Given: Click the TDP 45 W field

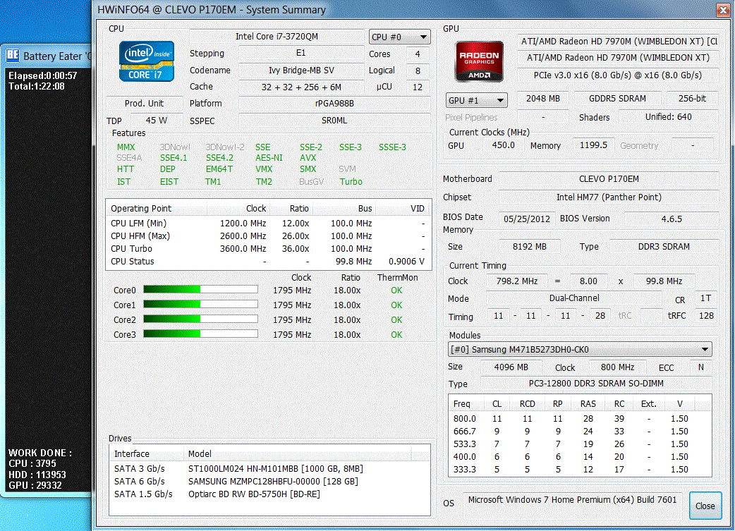Looking at the screenshot, I should (157, 121).
